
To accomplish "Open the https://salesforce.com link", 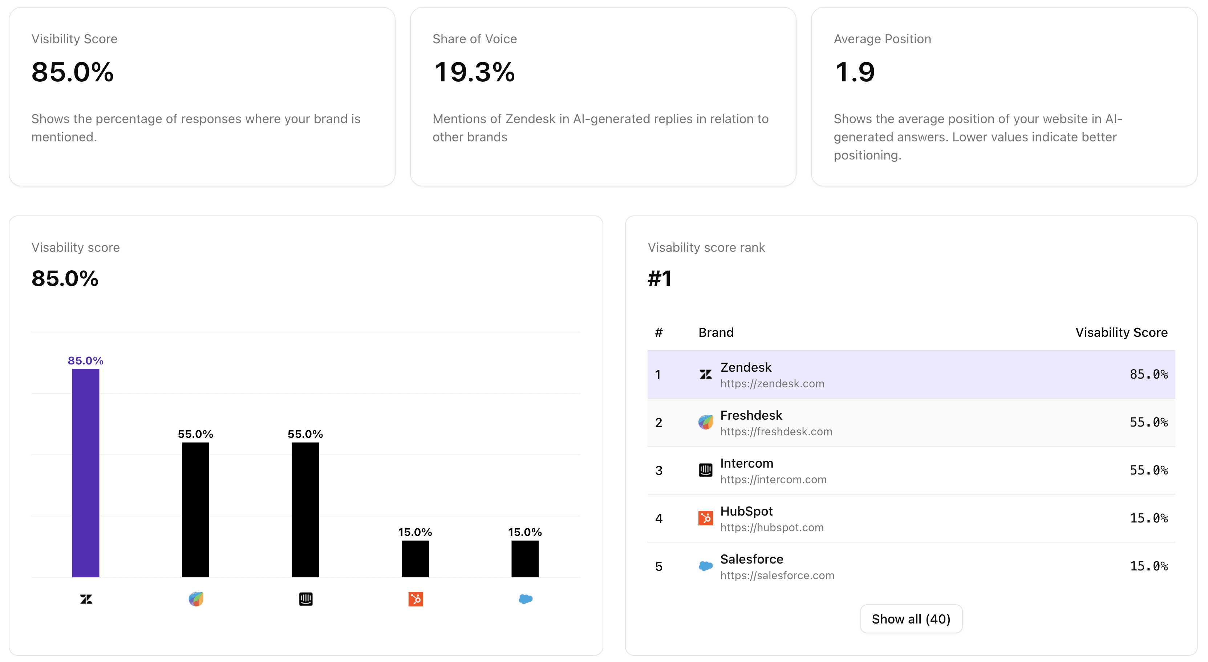I will [778, 575].
